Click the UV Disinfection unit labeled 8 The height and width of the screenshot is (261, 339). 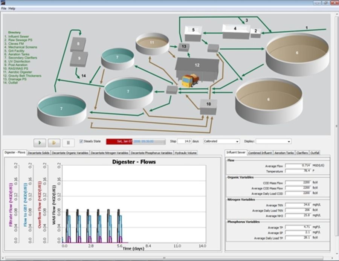coord(78,43)
